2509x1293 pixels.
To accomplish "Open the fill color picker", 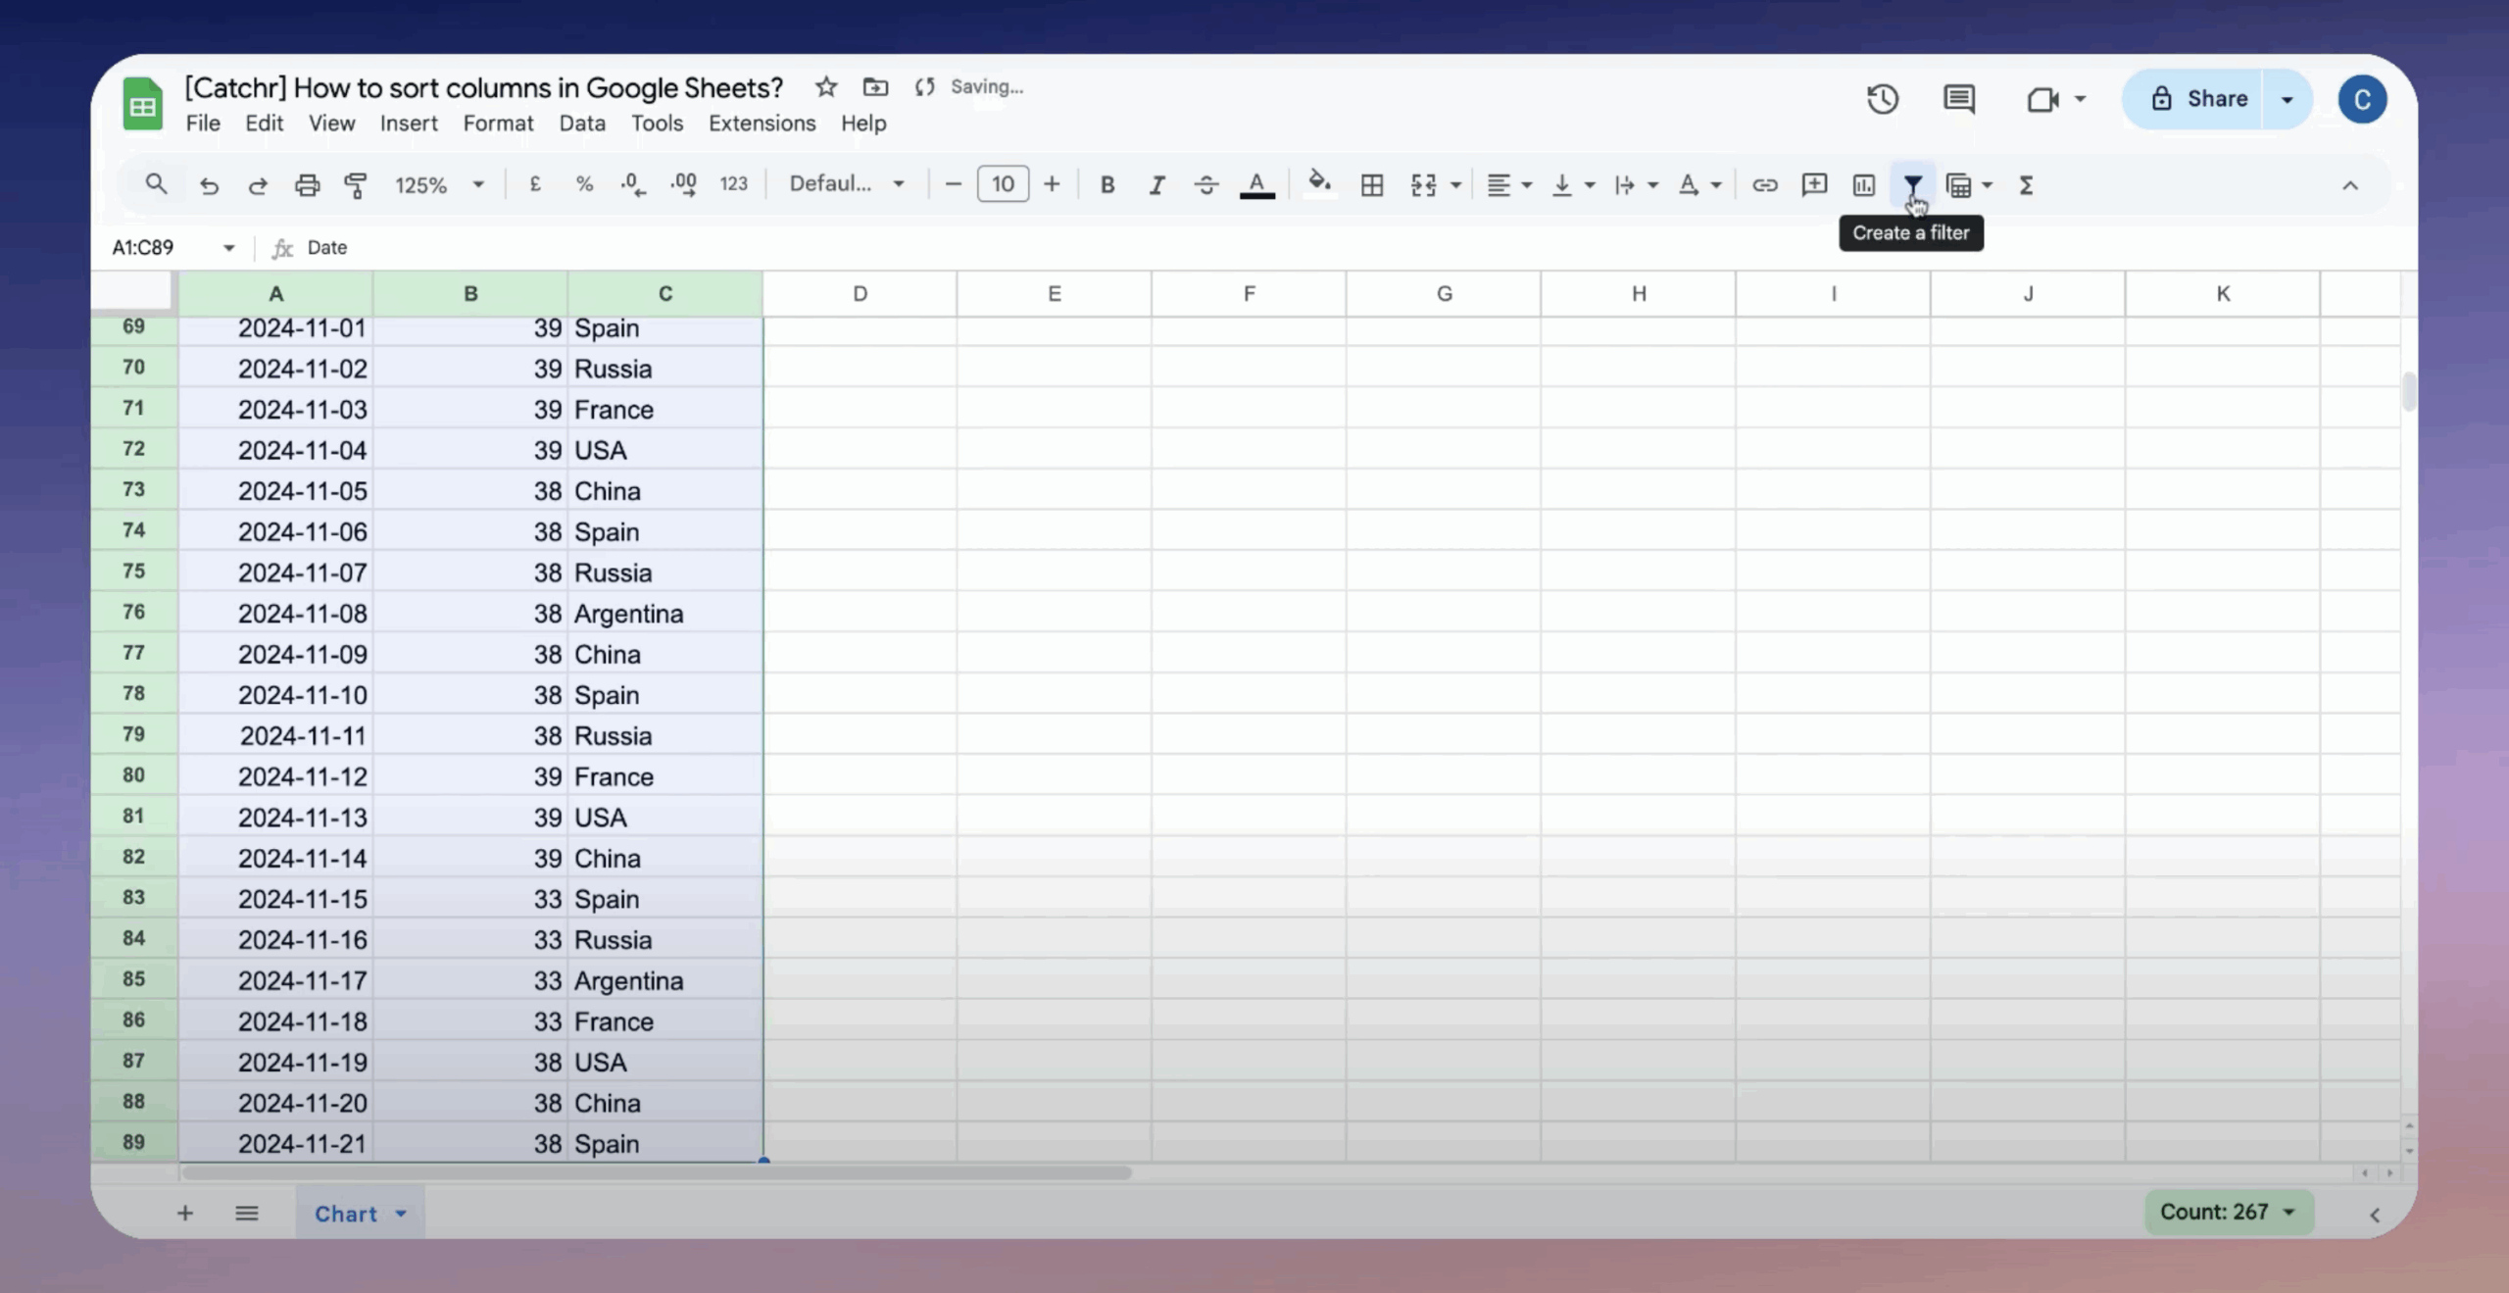I will [x=1319, y=184].
